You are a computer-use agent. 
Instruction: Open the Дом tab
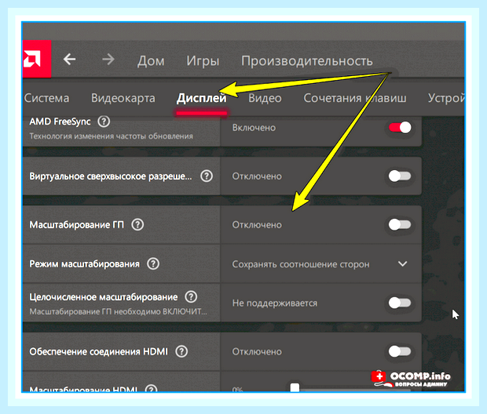click(x=151, y=61)
